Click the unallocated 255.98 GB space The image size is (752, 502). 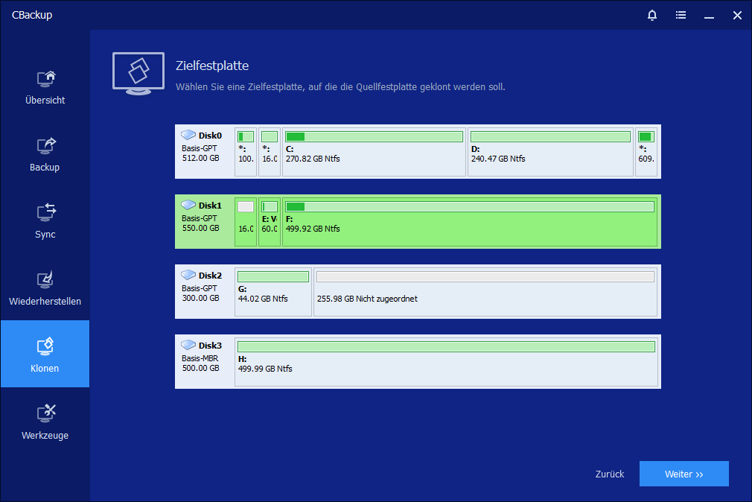(x=485, y=292)
